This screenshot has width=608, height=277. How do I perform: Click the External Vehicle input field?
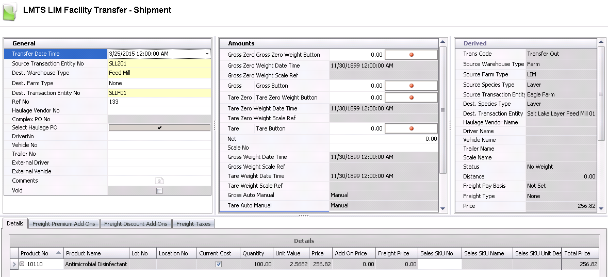(x=159, y=171)
